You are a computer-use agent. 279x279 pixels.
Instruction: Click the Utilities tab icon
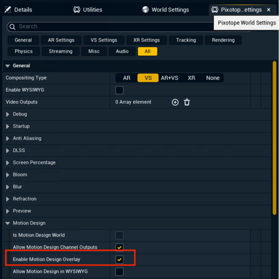[x=77, y=10]
